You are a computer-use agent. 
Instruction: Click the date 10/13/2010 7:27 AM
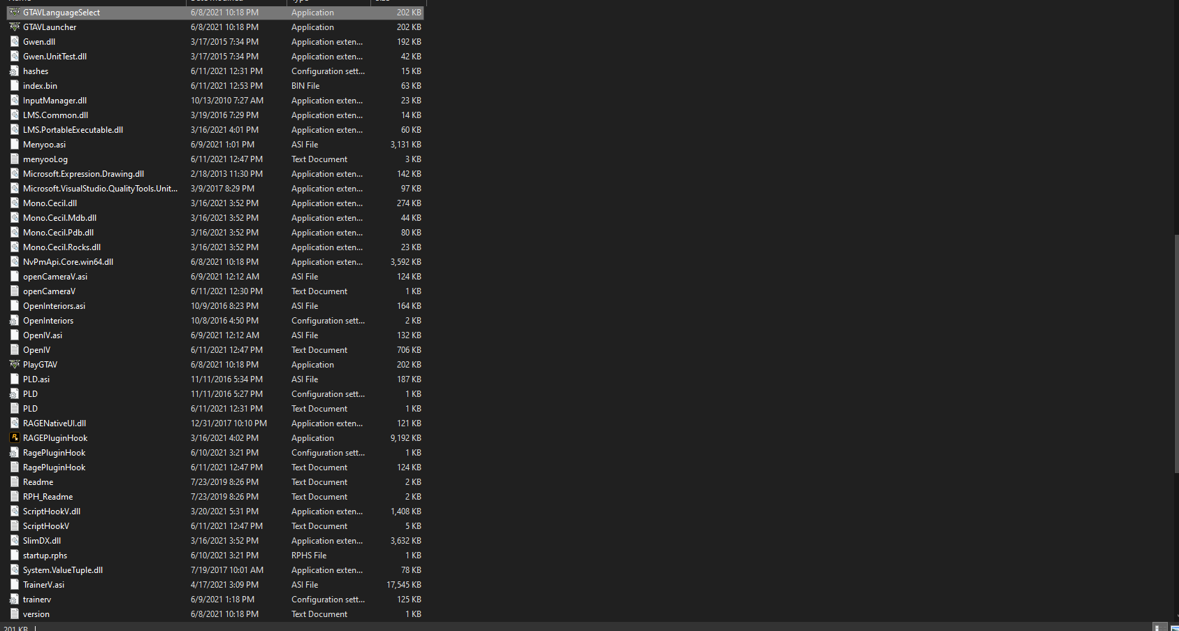[x=227, y=101]
